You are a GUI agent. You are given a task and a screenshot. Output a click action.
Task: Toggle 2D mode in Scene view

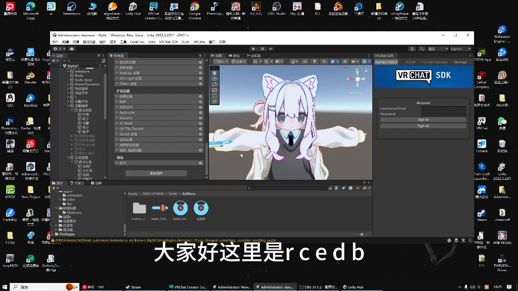point(305,61)
